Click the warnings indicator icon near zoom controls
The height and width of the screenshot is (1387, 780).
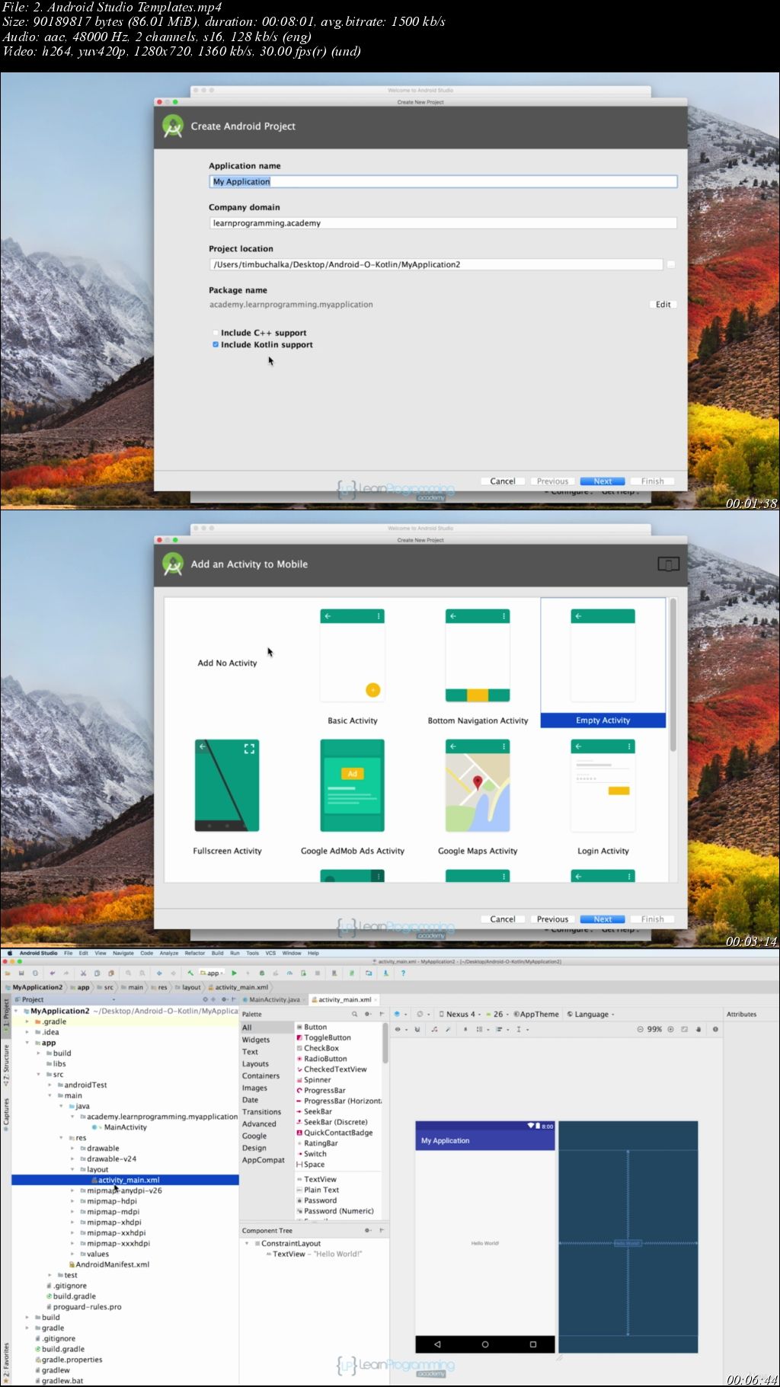715,1029
